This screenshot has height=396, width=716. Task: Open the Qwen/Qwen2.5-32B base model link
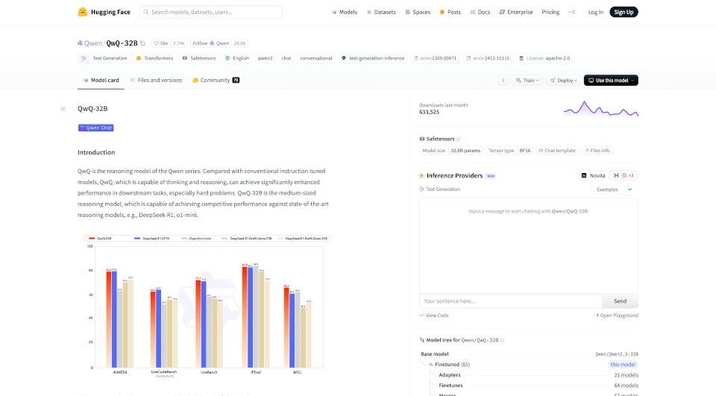tap(617, 354)
